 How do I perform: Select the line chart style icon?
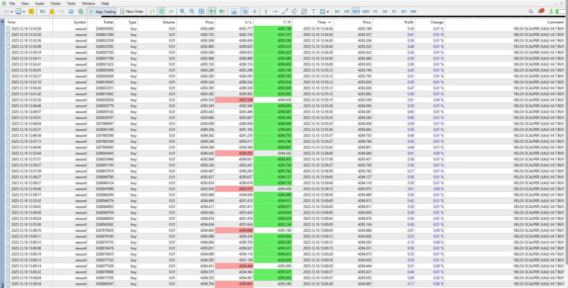coord(171,12)
